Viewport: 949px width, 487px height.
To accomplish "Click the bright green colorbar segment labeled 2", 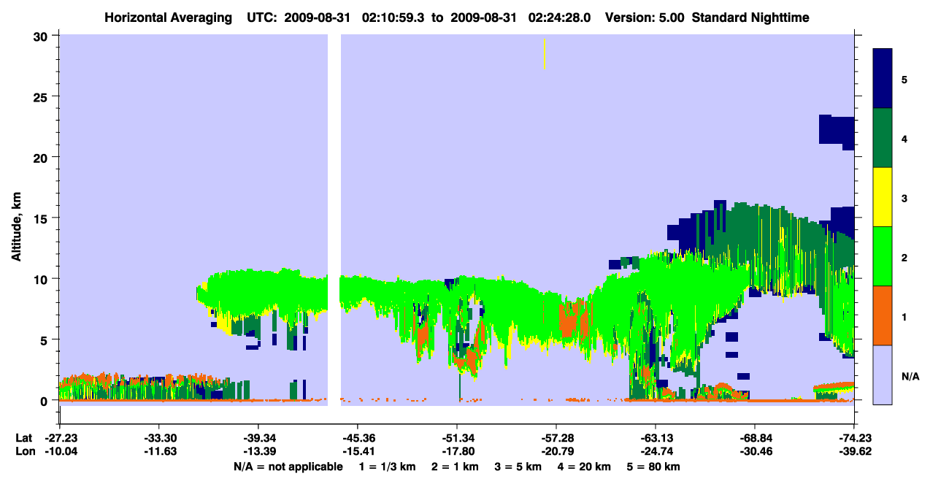I will click(883, 256).
